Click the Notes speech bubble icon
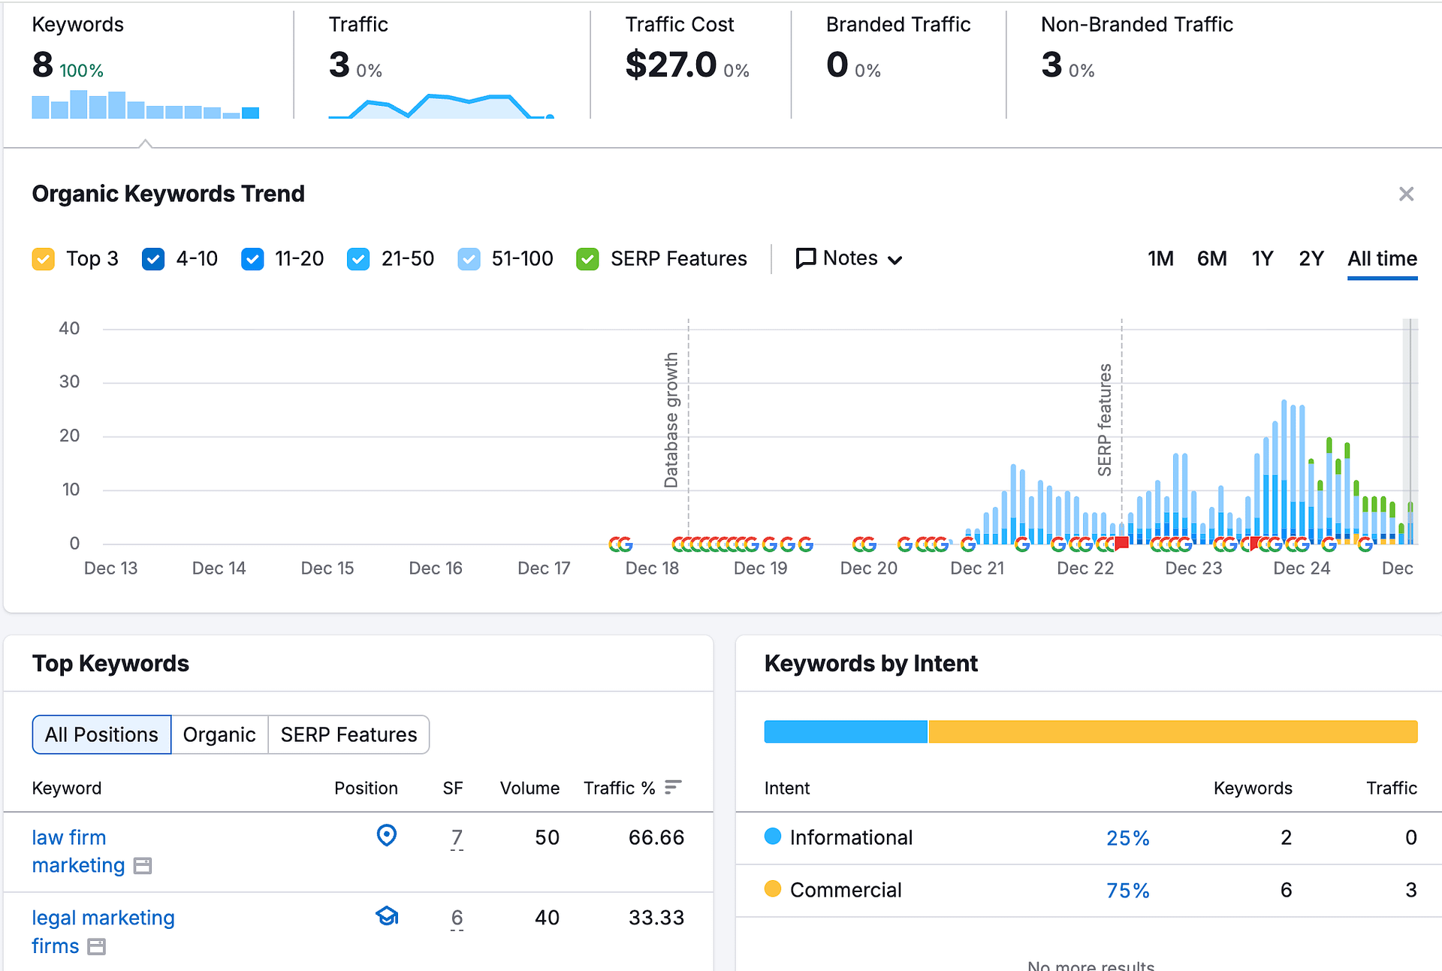This screenshot has height=971, width=1442. (806, 258)
